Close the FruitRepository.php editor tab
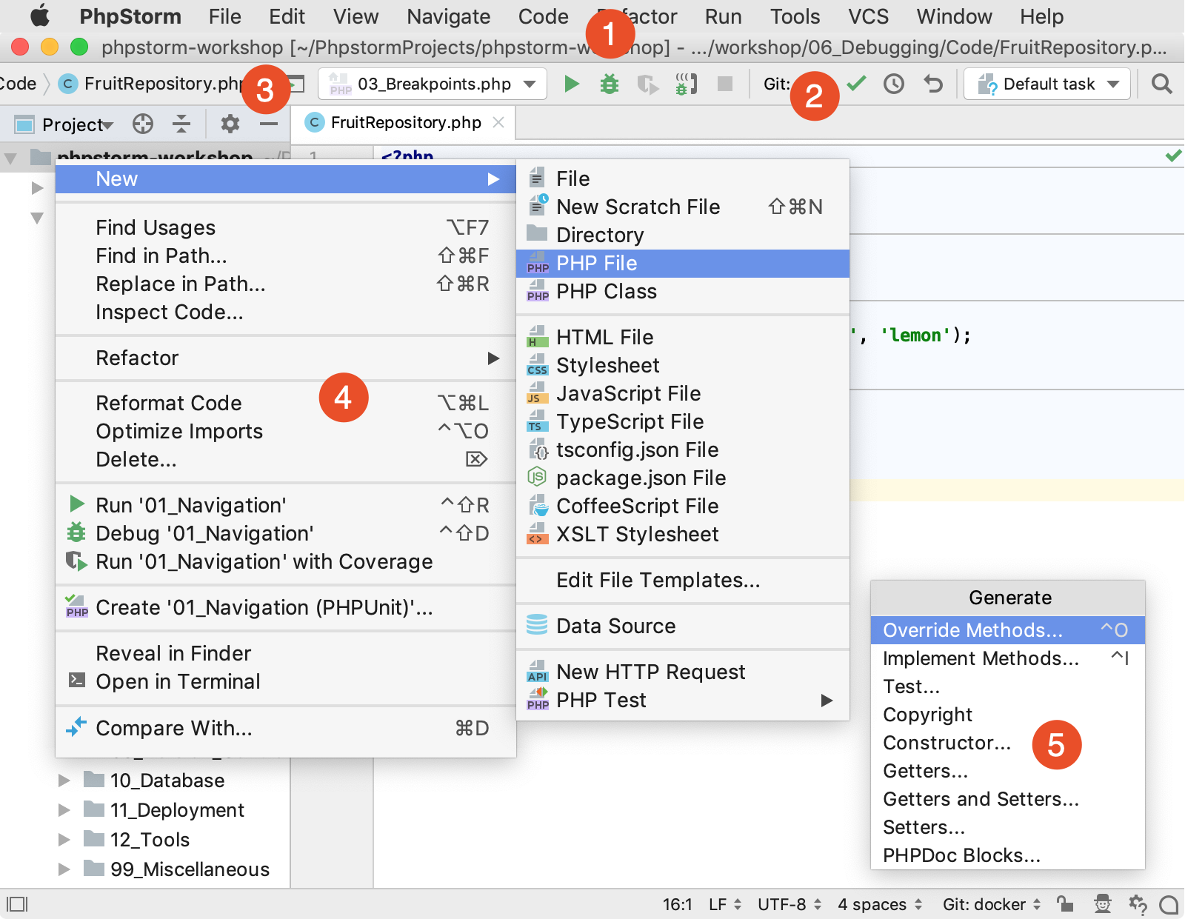Screen dimensions: 1185x919 (x=498, y=122)
